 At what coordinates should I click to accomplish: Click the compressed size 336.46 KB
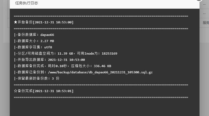click(102, 66)
